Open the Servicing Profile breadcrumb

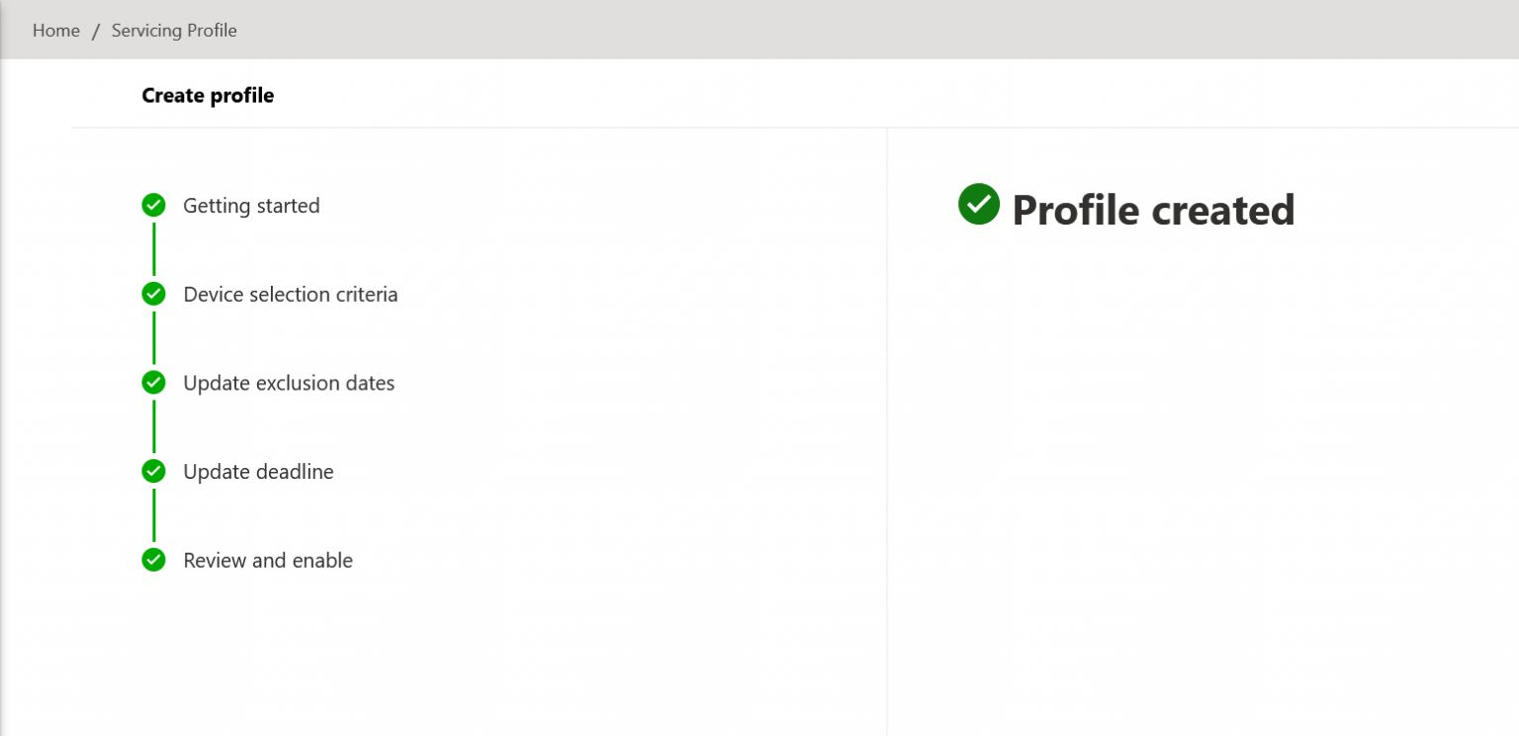tap(174, 31)
